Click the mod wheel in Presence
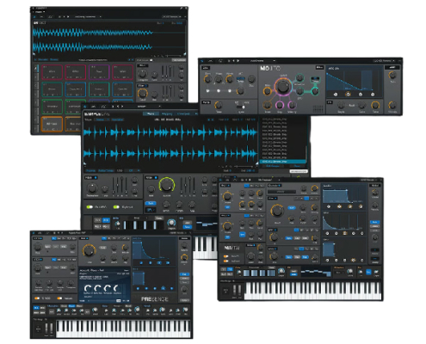The width and height of the screenshot is (426, 344). pyautogui.click(x=52, y=329)
